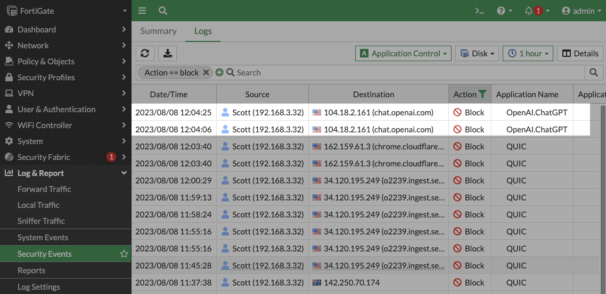Image resolution: width=606 pixels, height=294 pixels.
Task: Click the Network arrows icon
Action: [x=9, y=45]
